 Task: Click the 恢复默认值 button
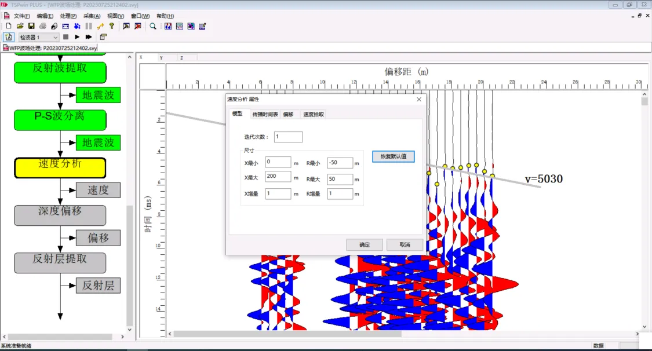pyautogui.click(x=394, y=156)
